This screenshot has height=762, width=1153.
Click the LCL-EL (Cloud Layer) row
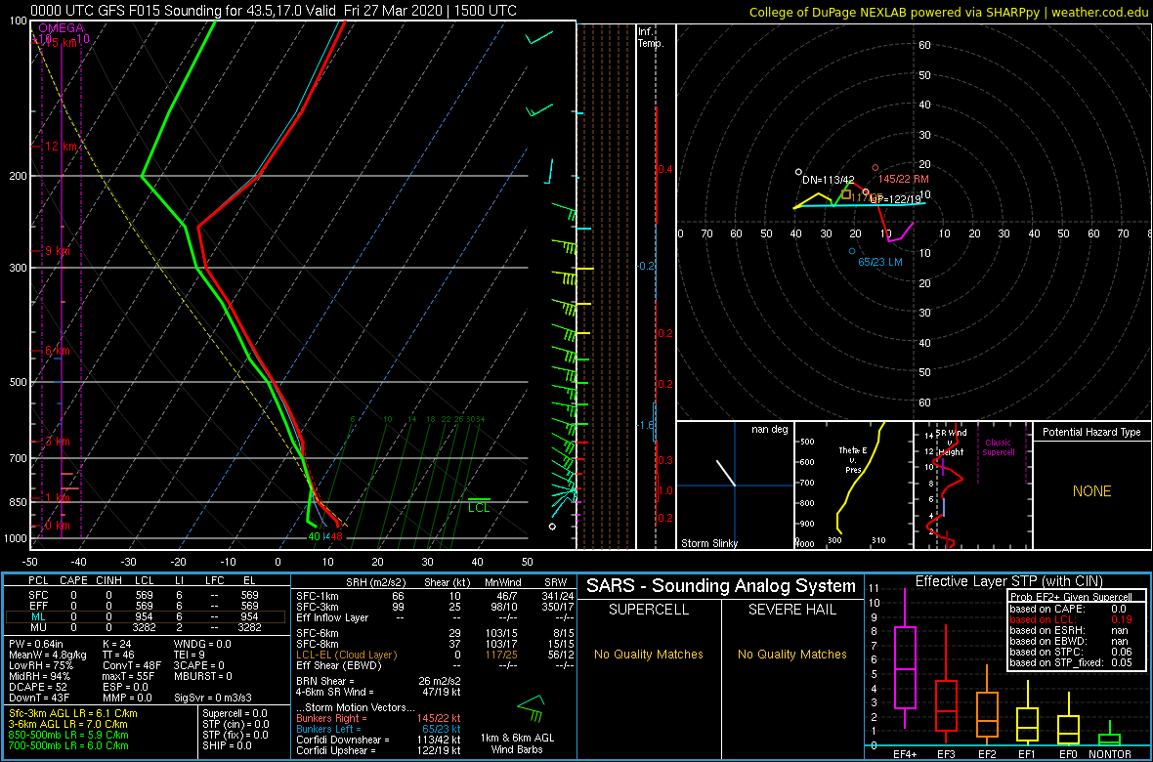point(434,654)
